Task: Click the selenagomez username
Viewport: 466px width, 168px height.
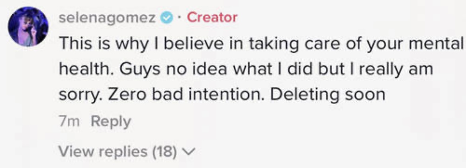Action: tap(108, 17)
